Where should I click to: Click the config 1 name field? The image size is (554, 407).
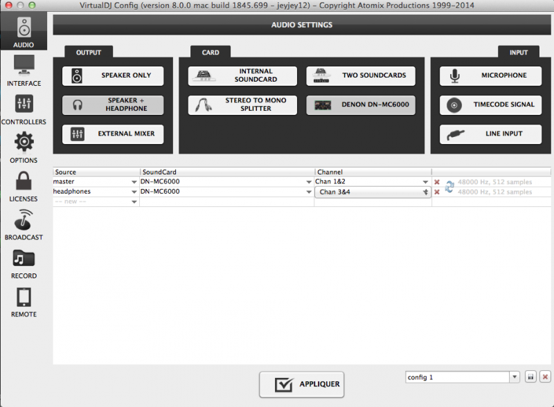click(x=457, y=377)
